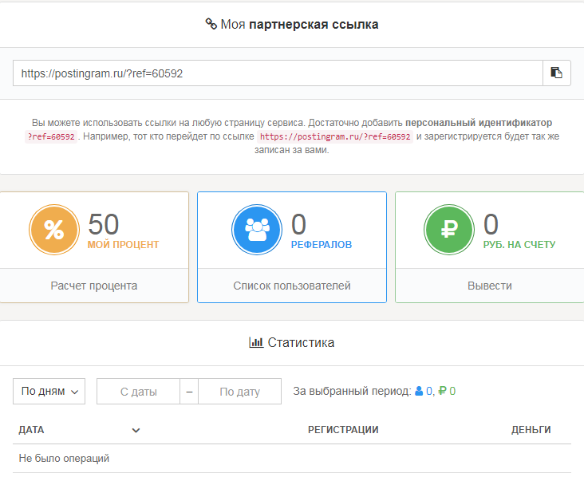584x481 pixels.
Task: Click the blue user icon in period summary
Action: [x=418, y=392]
